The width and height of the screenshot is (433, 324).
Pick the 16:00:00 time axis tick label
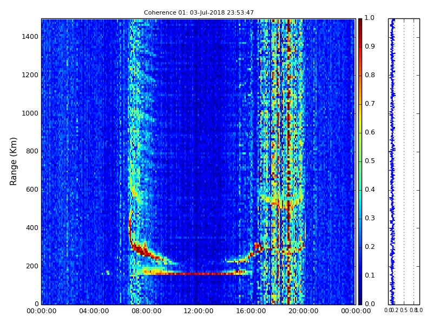point(251,311)
